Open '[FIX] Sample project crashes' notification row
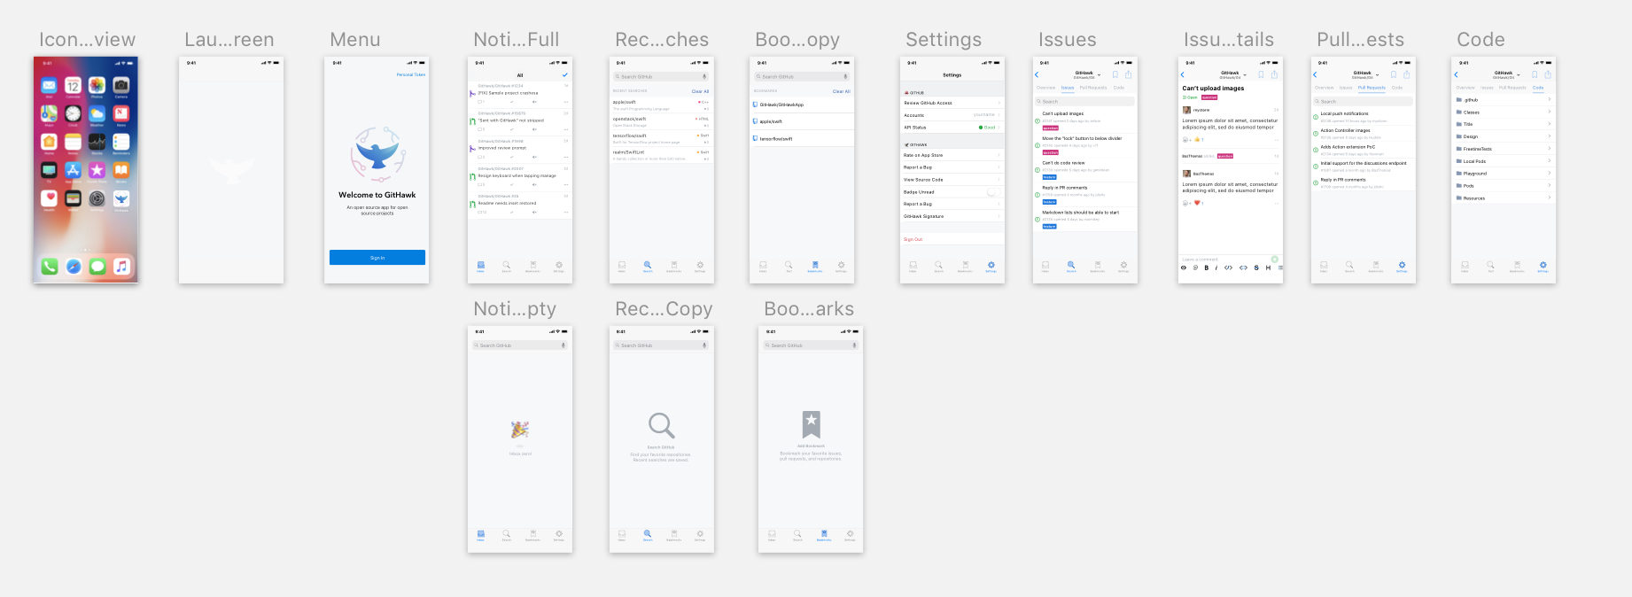The height and width of the screenshot is (597, 1632). [520, 94]
